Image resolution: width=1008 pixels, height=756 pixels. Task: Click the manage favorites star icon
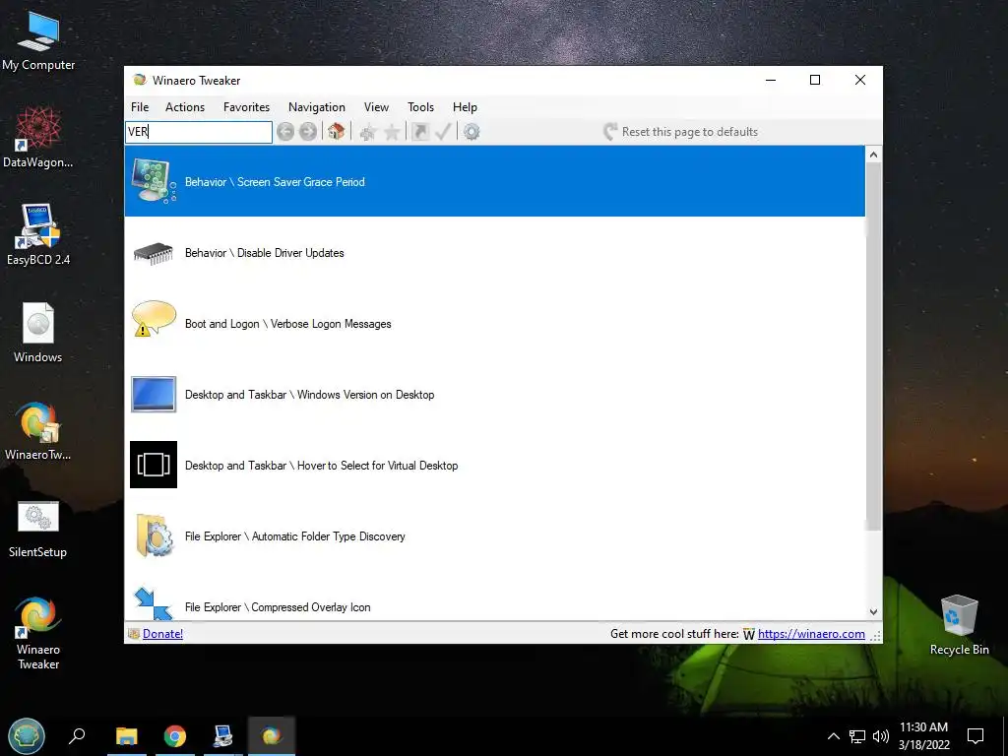point(392,133)
